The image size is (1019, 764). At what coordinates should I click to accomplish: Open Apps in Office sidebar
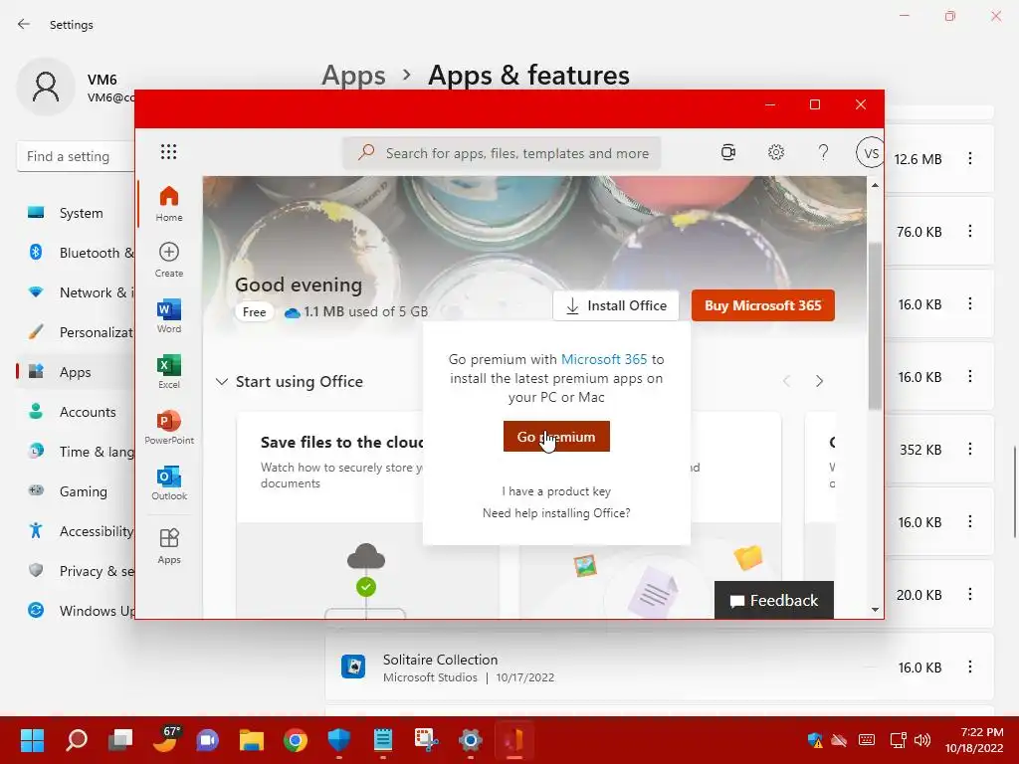(x=169, y=546)
